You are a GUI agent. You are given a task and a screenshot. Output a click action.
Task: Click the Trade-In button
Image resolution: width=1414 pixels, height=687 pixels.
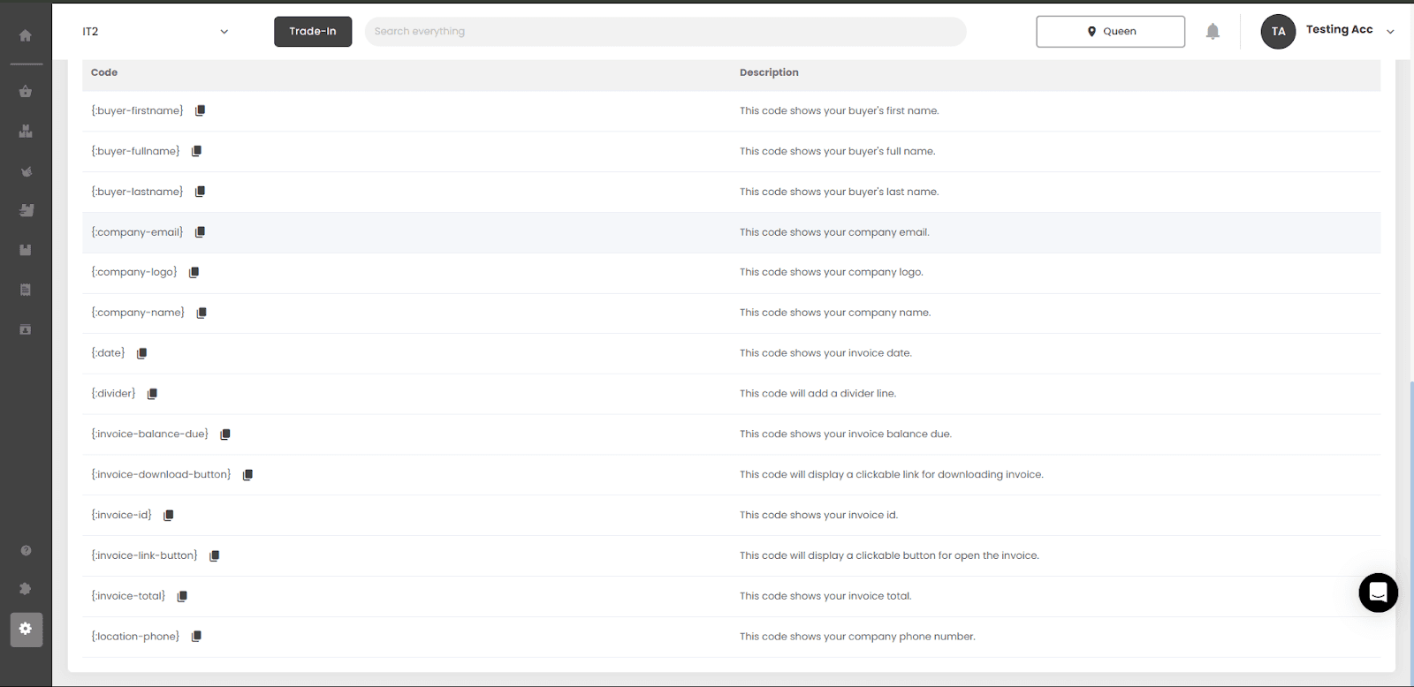pos(313,32)
